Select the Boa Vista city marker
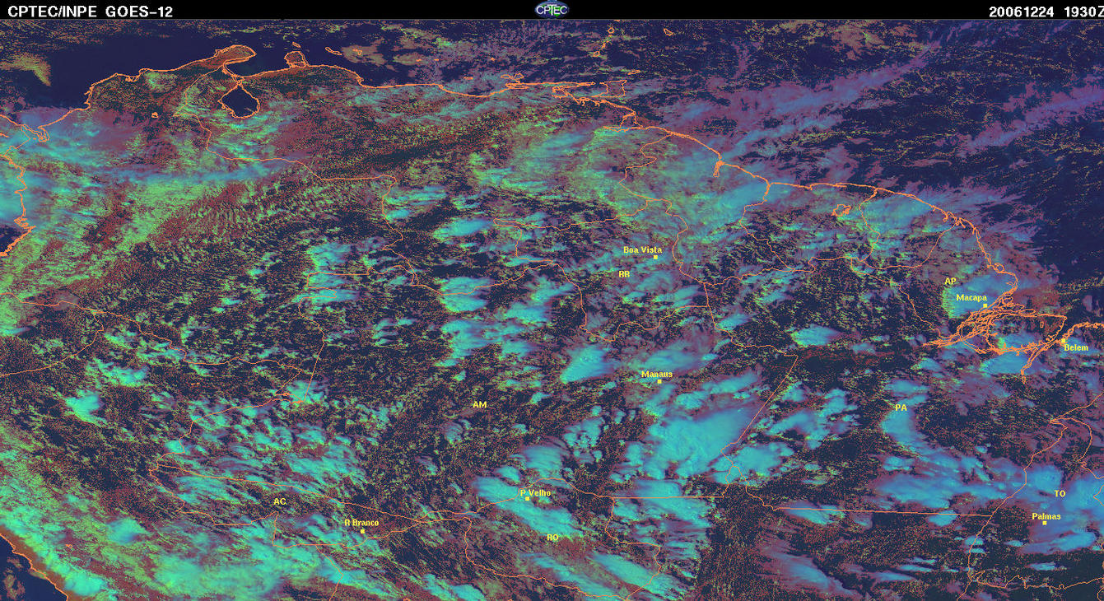This screenshot has width=1104, height=601. point(655,257)
